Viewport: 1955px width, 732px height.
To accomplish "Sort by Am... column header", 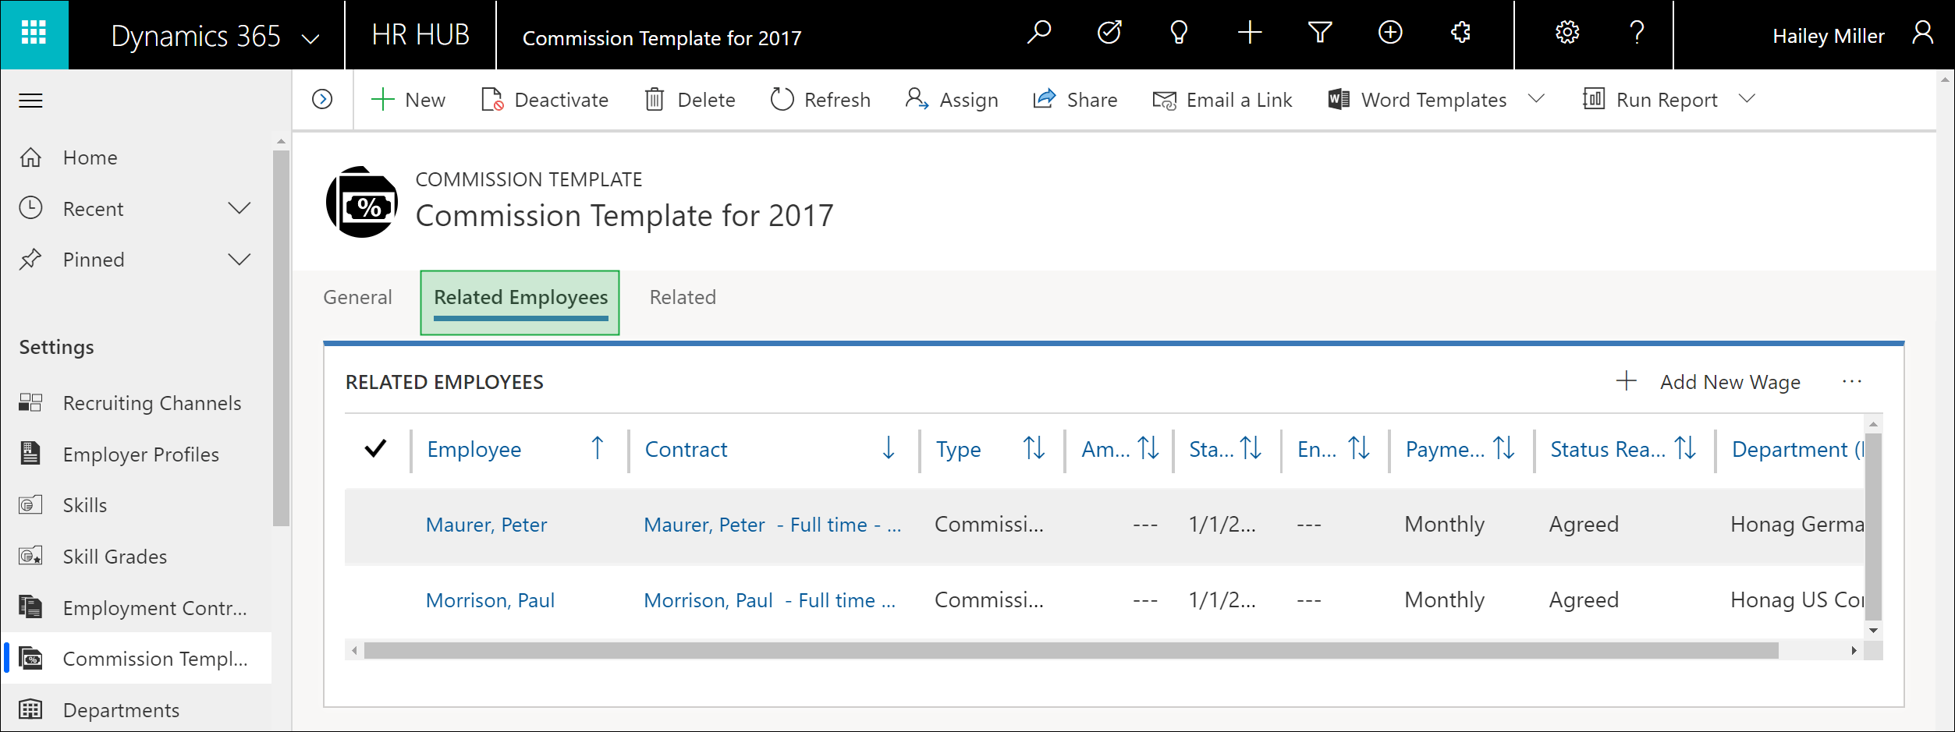I will click(x=1119, y=450).
